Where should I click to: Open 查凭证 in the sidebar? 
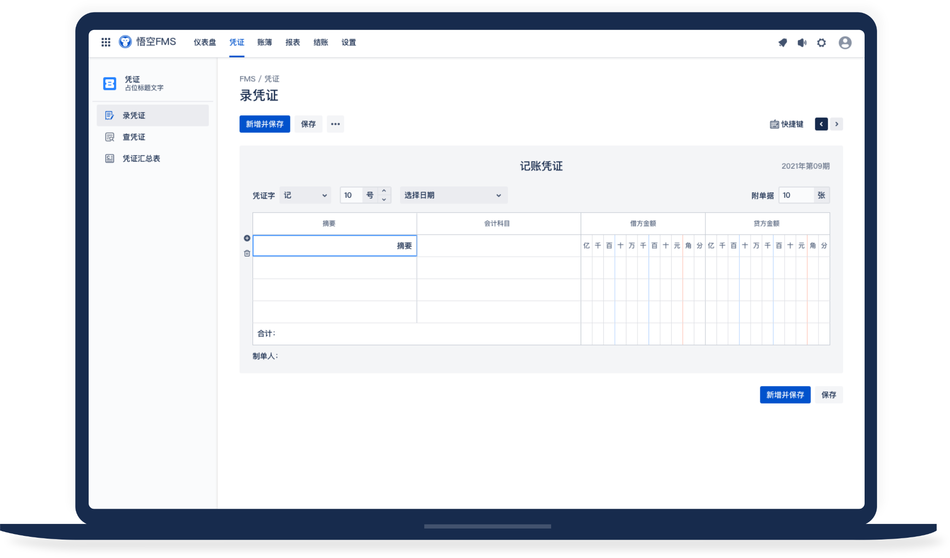pos(134,137)
